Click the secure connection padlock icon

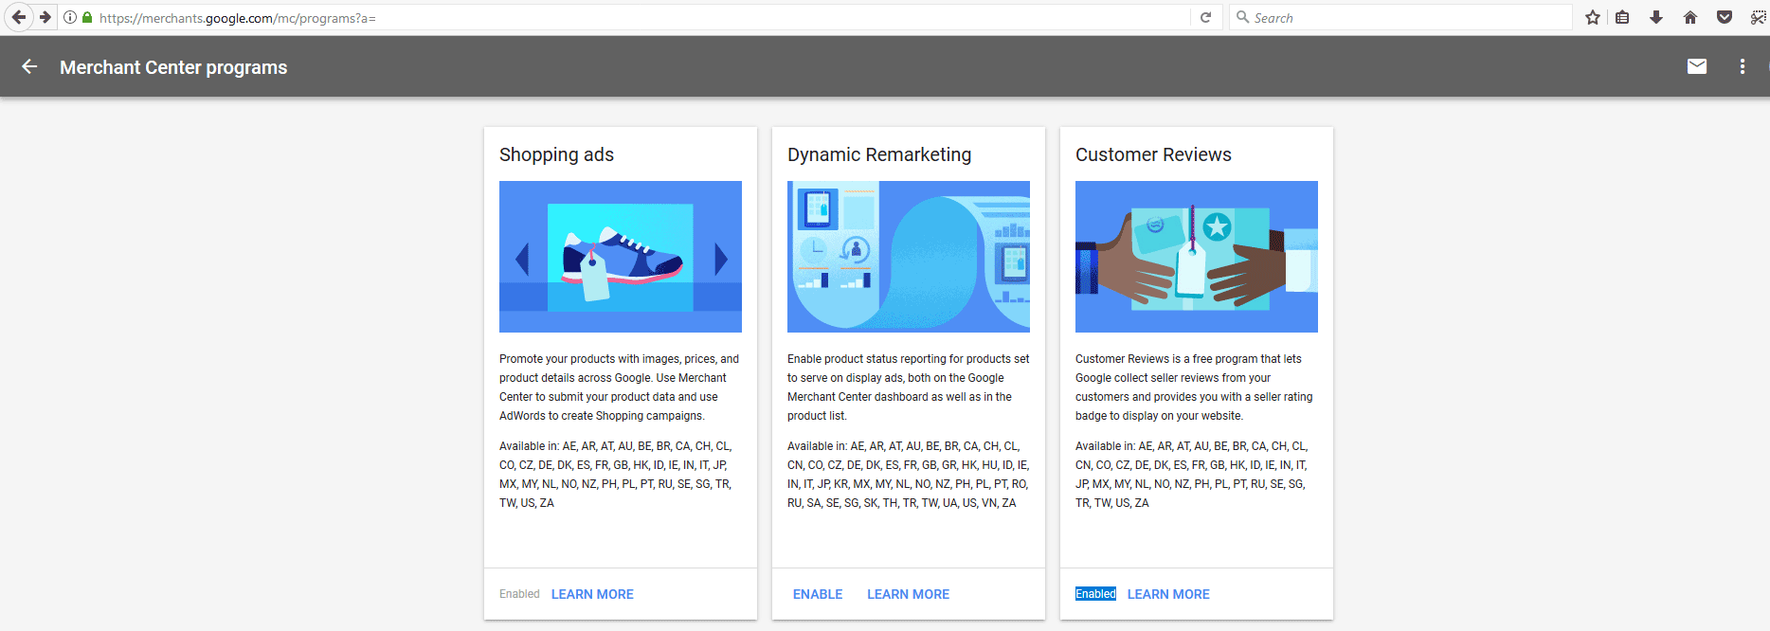(87, 17)
